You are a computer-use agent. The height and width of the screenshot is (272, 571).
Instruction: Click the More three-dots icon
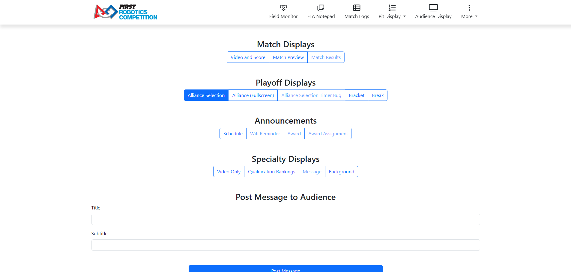coord(469,8)
